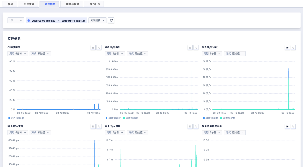The height and width of the screenshot is (167, 303).
Task: Click the 监控信息 section heading
Action: coord(14,39)
